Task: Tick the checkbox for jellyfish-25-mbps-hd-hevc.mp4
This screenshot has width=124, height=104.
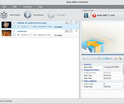Action: 14,26
